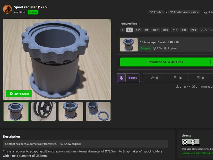
Task: Click the translation icon in description
Action: click(61, 144)
